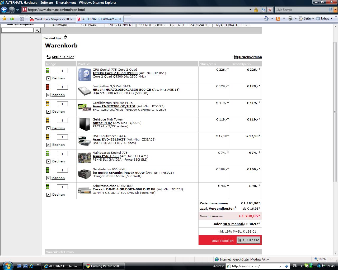Viewport: 338px width, 270px height.
Task: Switch to the Gaming PC für 1200 taskbar window
Action: pyautogui.click(x=105, y=266)
